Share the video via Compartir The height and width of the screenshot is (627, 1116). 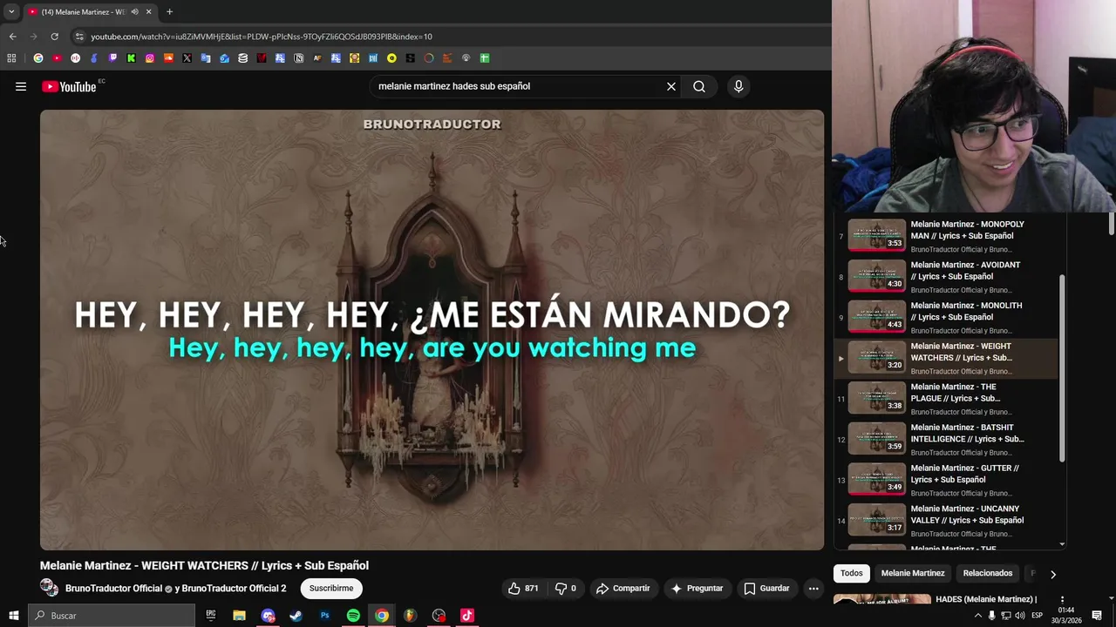point(623,589)
